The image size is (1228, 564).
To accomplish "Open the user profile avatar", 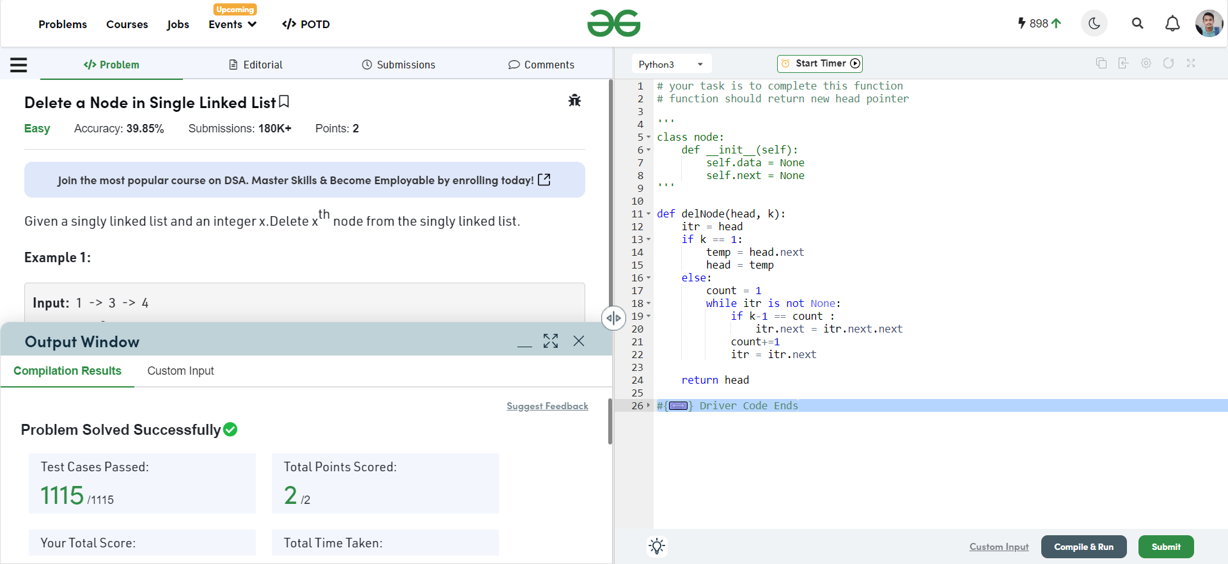I will point(1209,24).
